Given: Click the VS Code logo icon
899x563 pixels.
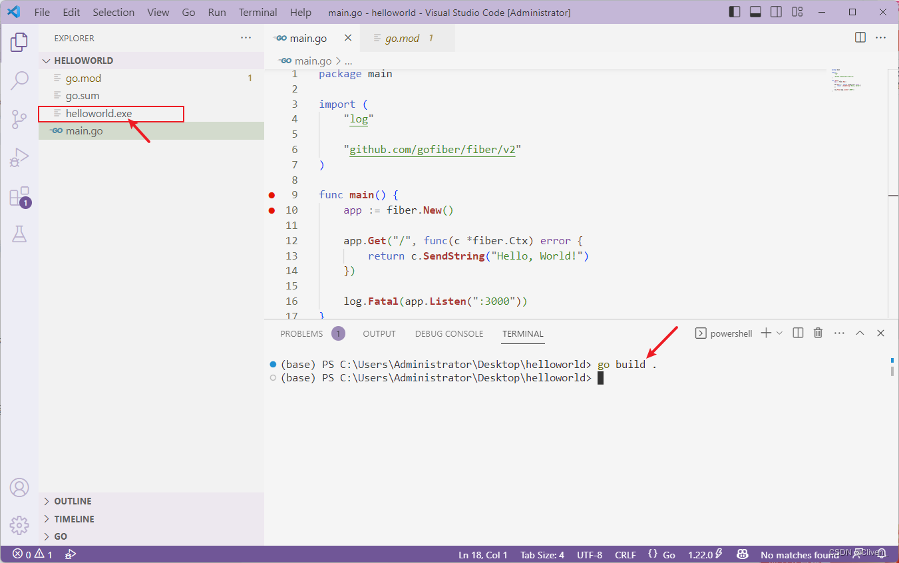Looking at the screenshot, I should click(13, 12).
